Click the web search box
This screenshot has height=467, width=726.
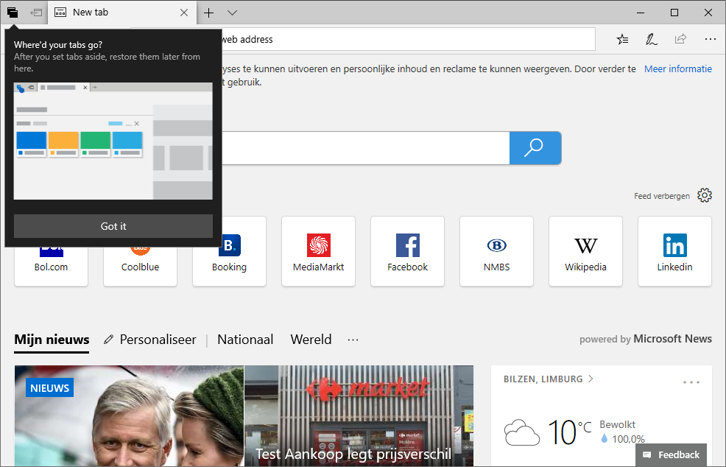(366, 148)
